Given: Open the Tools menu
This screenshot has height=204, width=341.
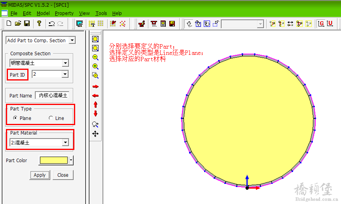Looking at the screenshot, I should pyautogui.click(x=101, y=13).
